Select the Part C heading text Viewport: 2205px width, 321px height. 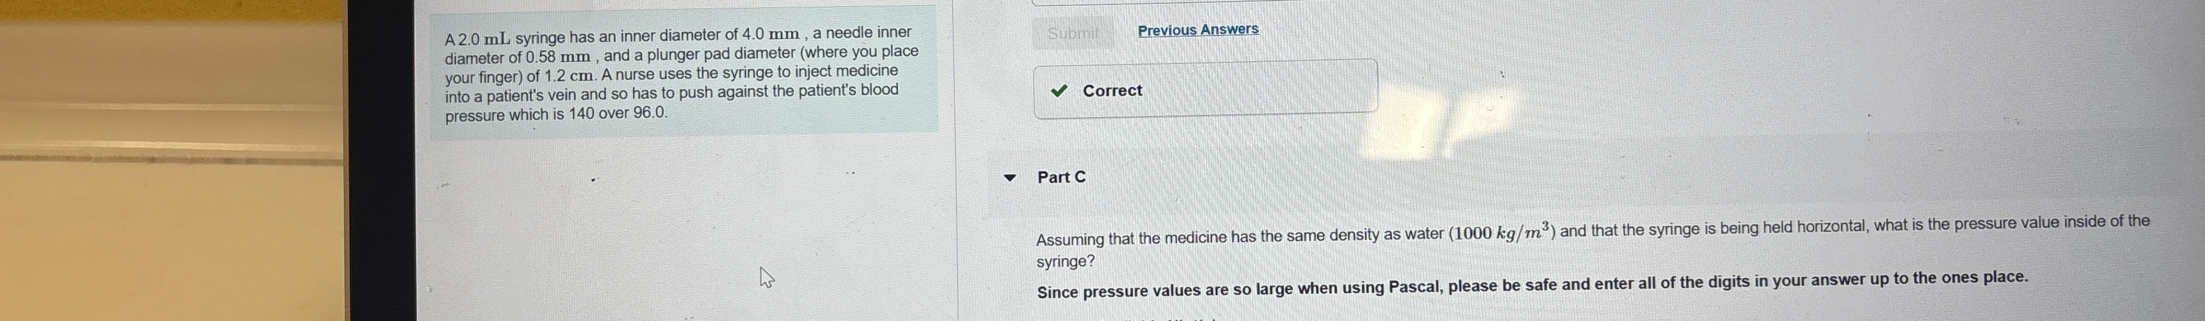click(x=1061, y=177)
